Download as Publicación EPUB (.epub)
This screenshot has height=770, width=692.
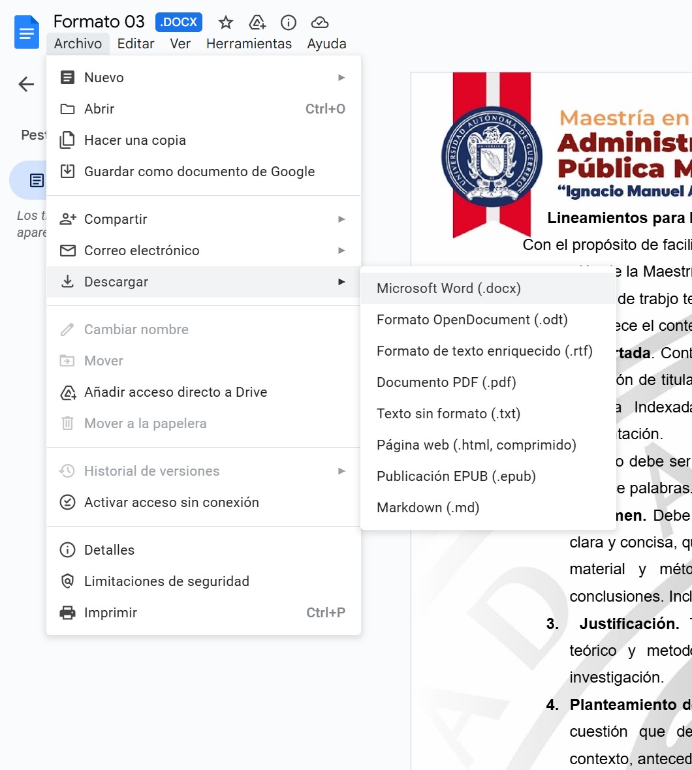click(x=488, y=476)
